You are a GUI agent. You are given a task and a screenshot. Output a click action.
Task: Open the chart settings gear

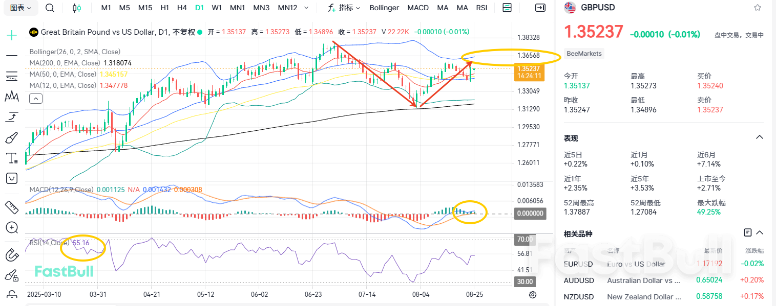(x=532, y=295)
